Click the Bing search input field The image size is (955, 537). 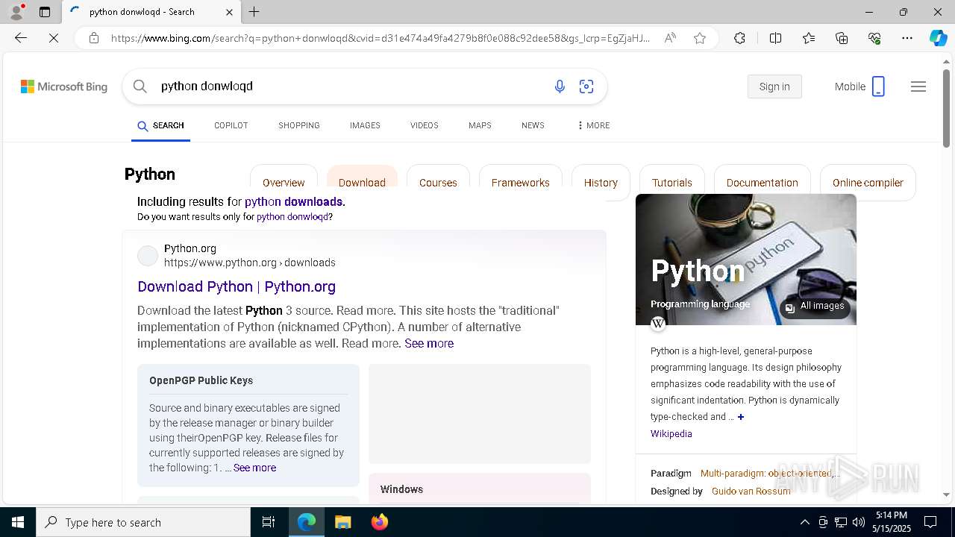point(351,87)
